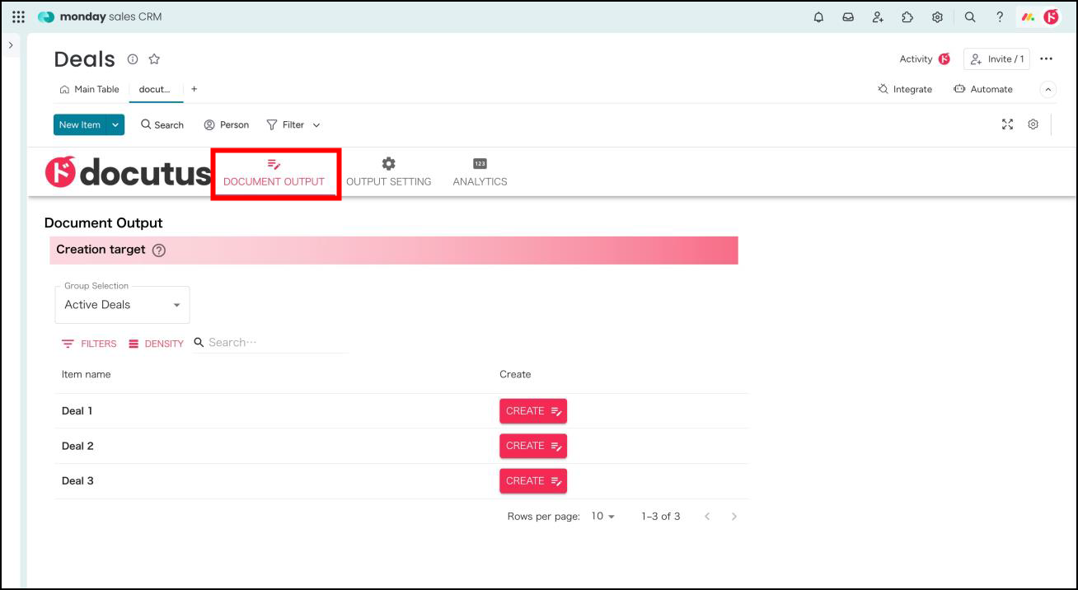Open the apps grid switcher icon
1078x590 pixels.
pyautogui.click(x=18, y=17)
